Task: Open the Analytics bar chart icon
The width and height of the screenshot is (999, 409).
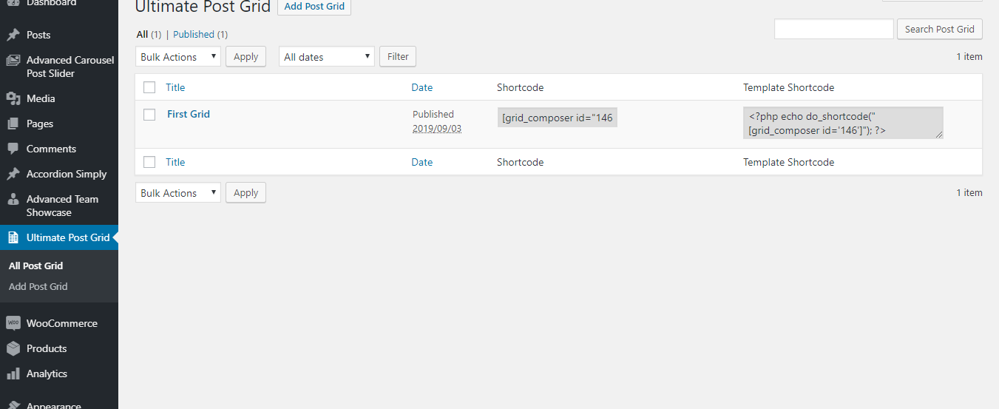Action: tap(13, 373)
